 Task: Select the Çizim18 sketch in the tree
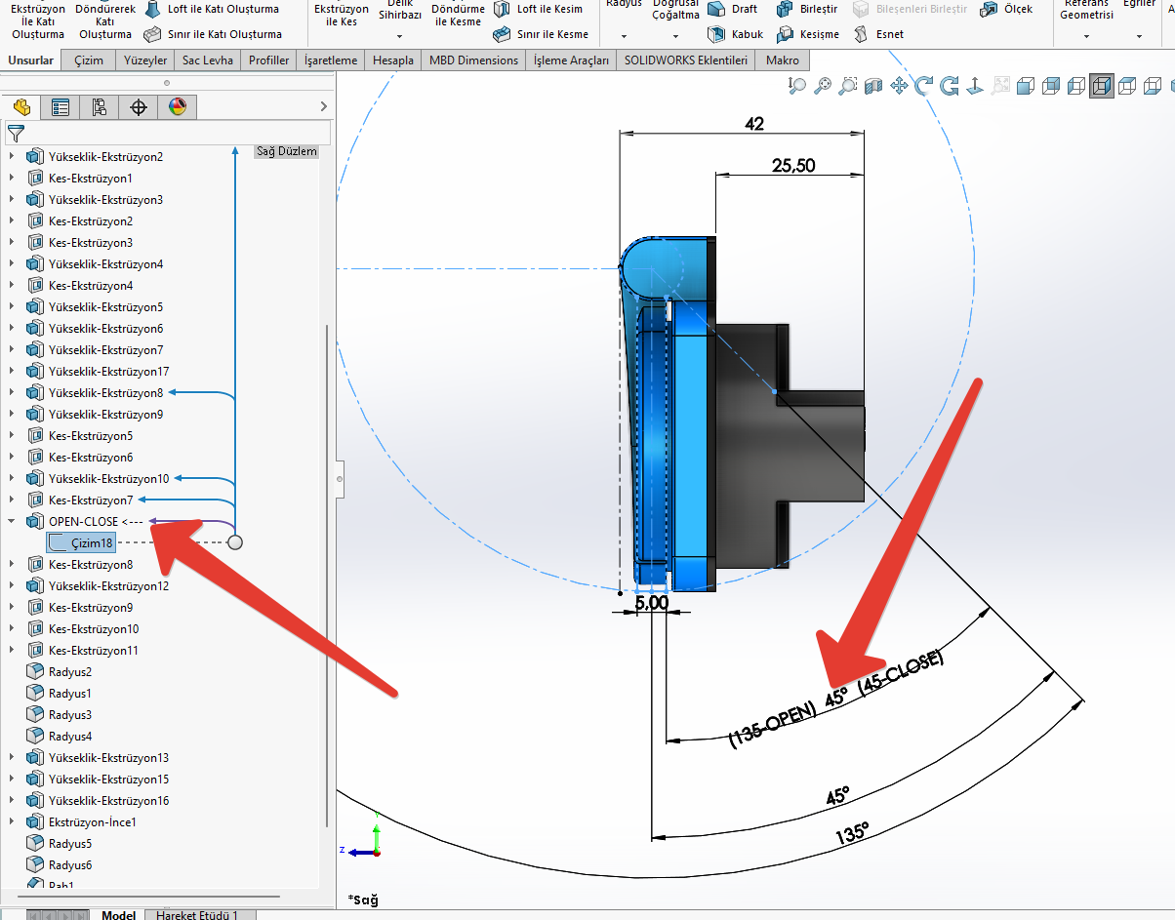[92, 543]
